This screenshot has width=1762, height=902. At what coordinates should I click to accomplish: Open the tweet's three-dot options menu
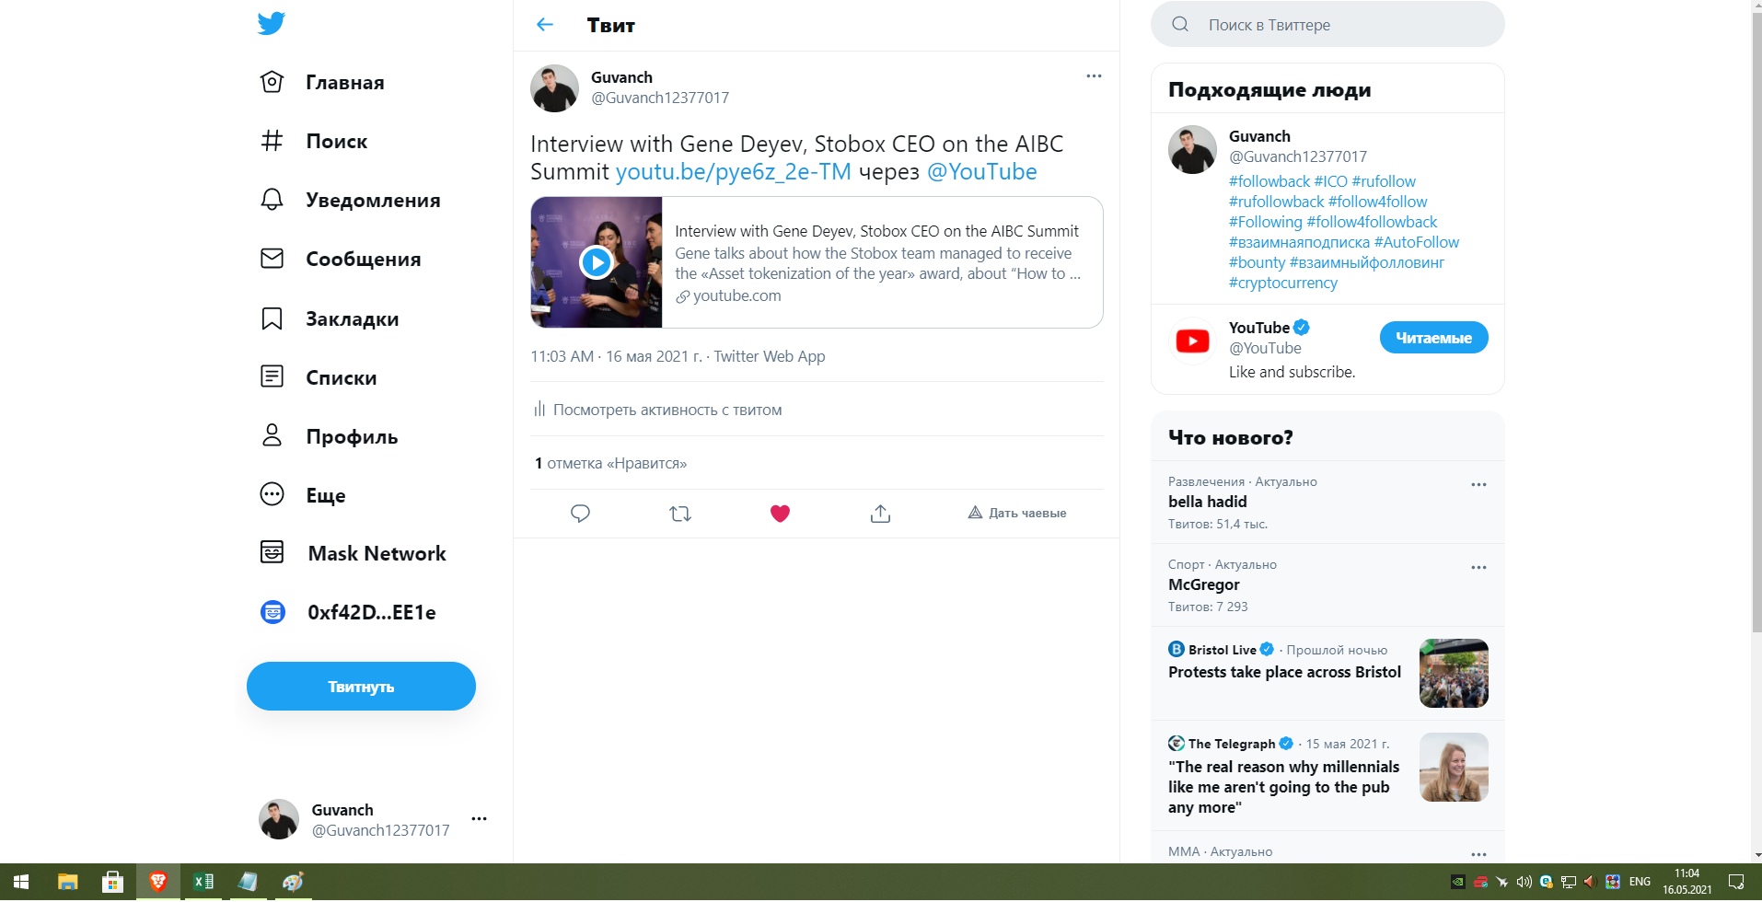[1094, 76]
